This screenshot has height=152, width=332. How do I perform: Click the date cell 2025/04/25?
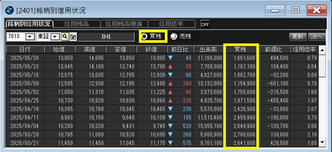pyautogui.click(x=25, y=100)
